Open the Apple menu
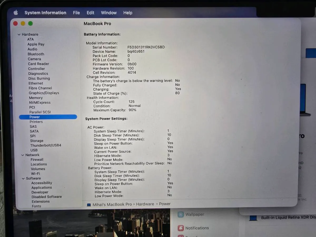Viewport: 316px width, 237px height. (x=16, y=12)
